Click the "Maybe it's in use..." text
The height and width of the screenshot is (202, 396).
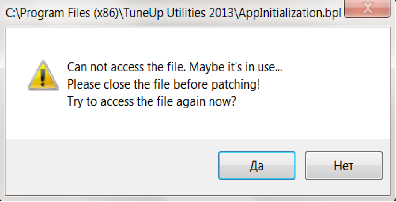click(x=236, y=66)
